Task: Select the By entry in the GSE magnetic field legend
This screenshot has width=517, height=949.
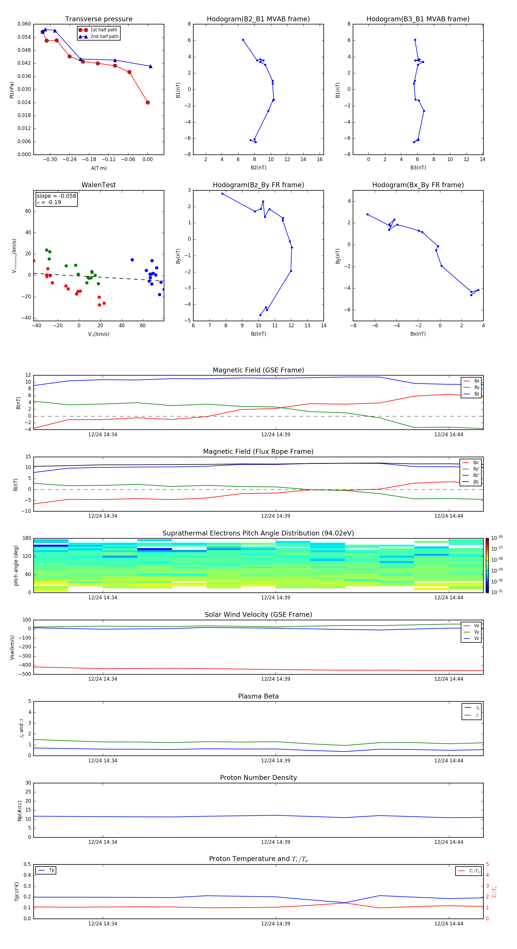Action: (471, 387)
